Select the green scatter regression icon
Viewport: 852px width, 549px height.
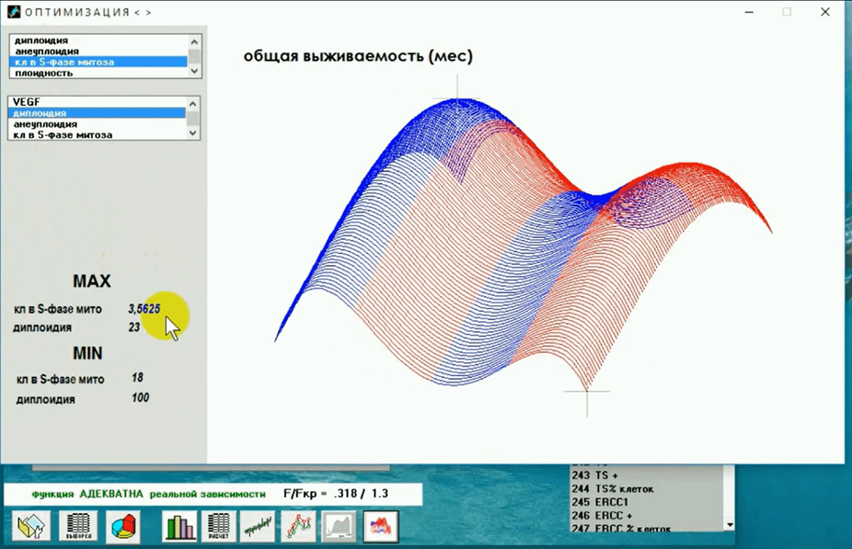259,526
